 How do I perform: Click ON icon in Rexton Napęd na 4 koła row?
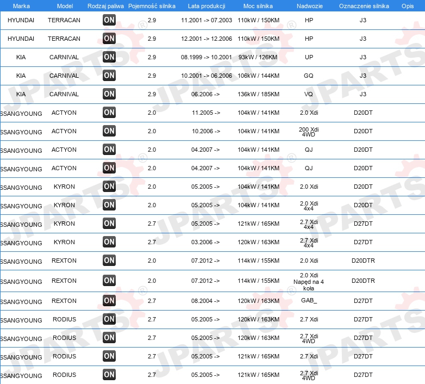pyautogui.click(x=109, y=281)
